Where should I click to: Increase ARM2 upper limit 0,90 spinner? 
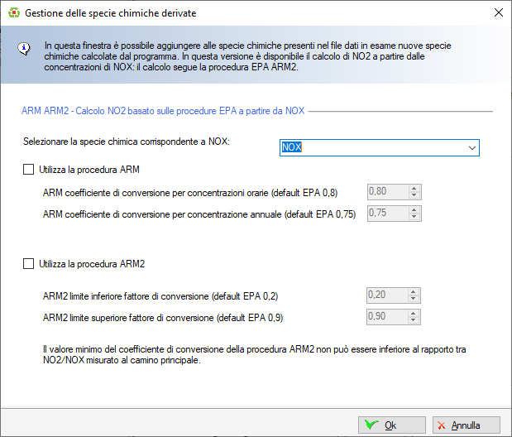(x=413, y=314)
